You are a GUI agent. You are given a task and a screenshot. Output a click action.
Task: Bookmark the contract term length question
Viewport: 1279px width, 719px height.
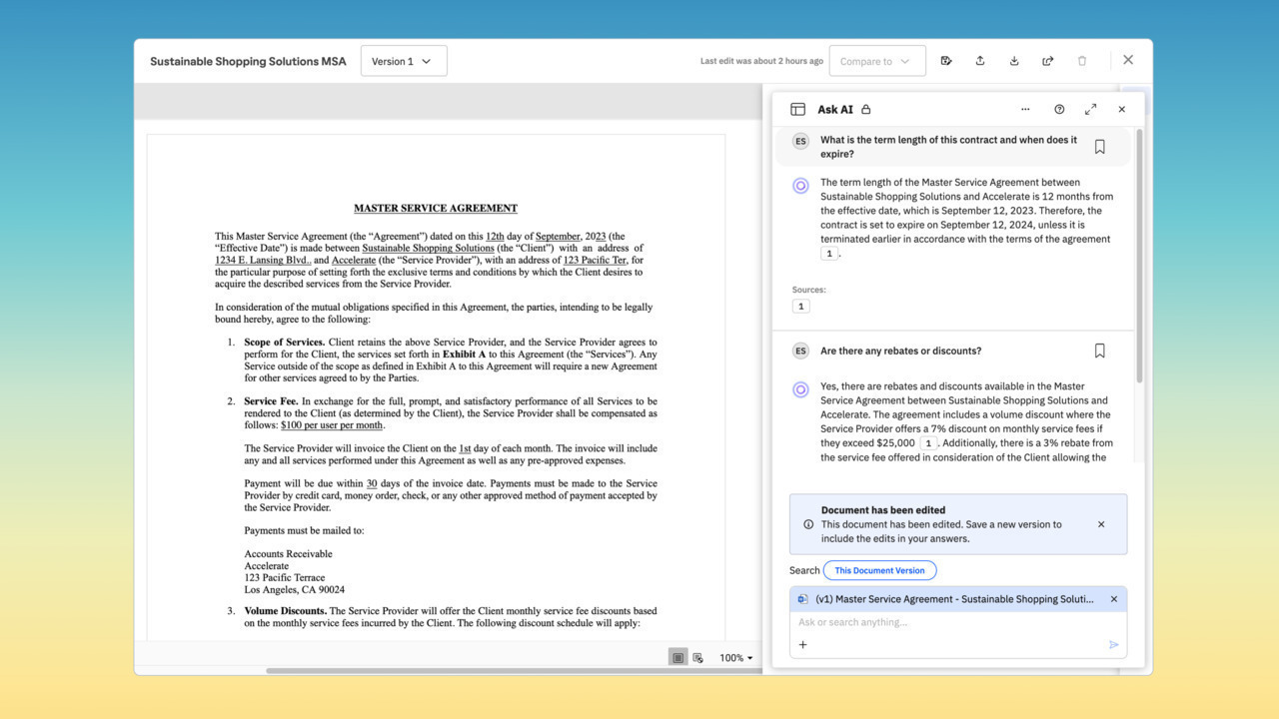pos(1099,147)
